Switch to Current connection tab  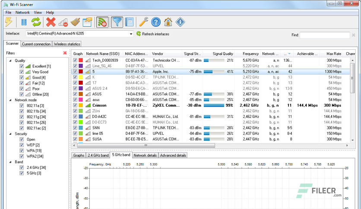tap(36, 44)
